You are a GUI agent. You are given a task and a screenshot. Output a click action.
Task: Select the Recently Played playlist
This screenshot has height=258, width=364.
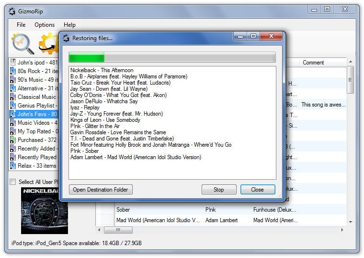coord(38,157)
